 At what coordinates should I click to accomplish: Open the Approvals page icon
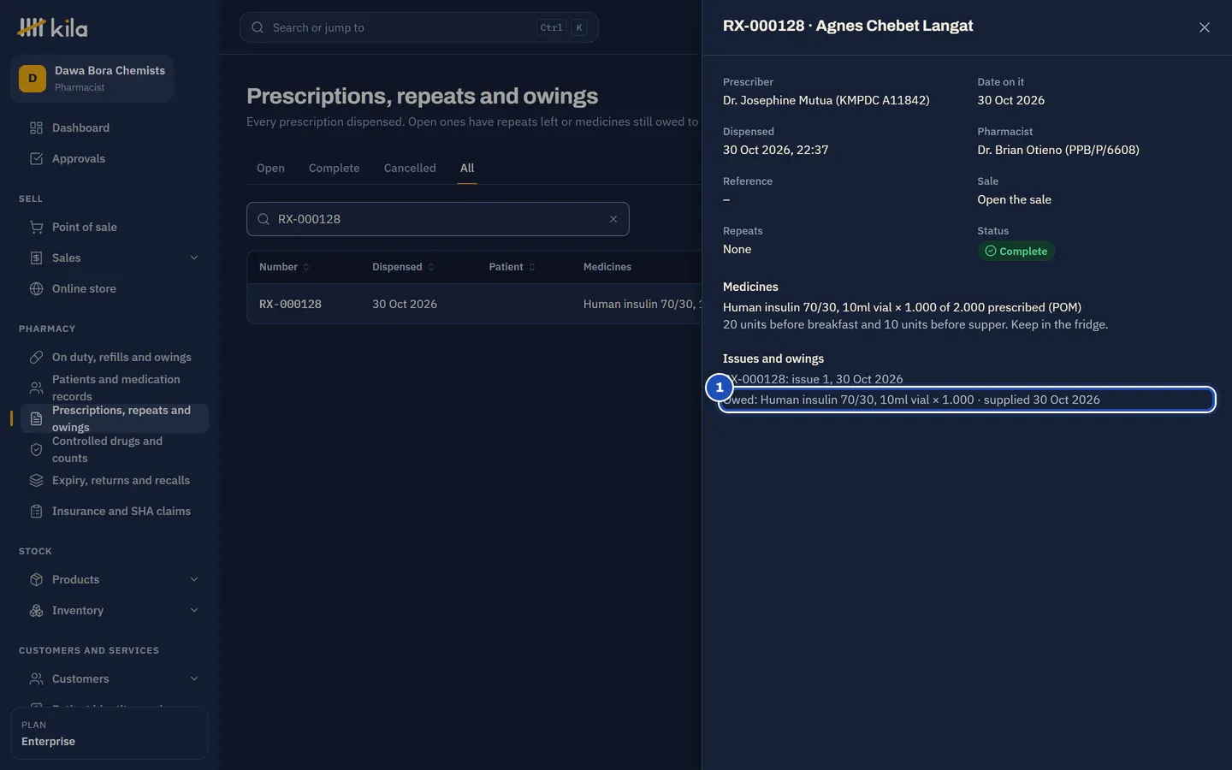coord(36,159)
